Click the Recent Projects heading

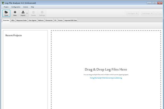[14, 35]
